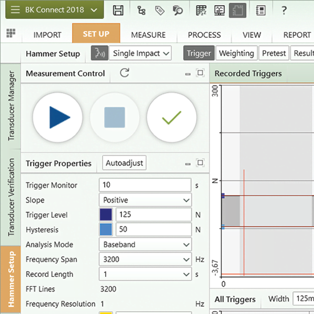
Task: Start measurement with the blue play button
Action: click(x=58, y=117)
